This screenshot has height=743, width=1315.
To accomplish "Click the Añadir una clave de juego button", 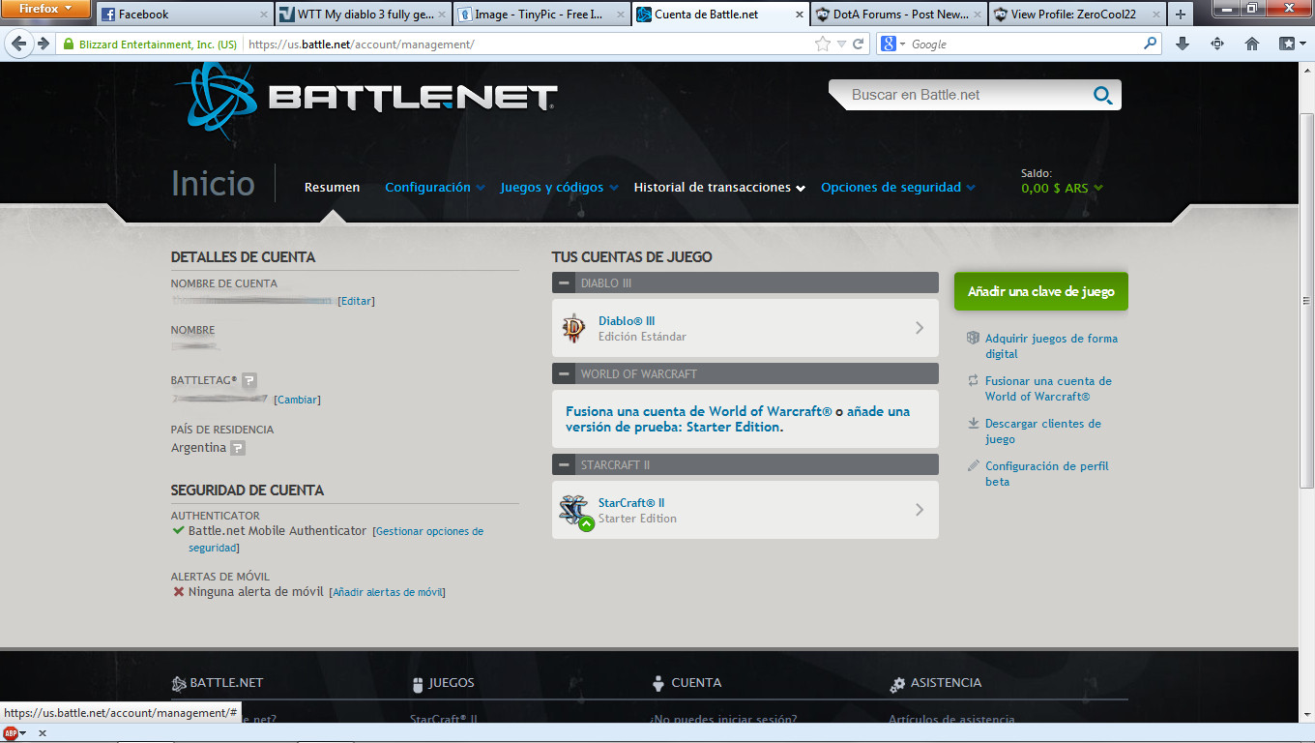I will 1040,291.
